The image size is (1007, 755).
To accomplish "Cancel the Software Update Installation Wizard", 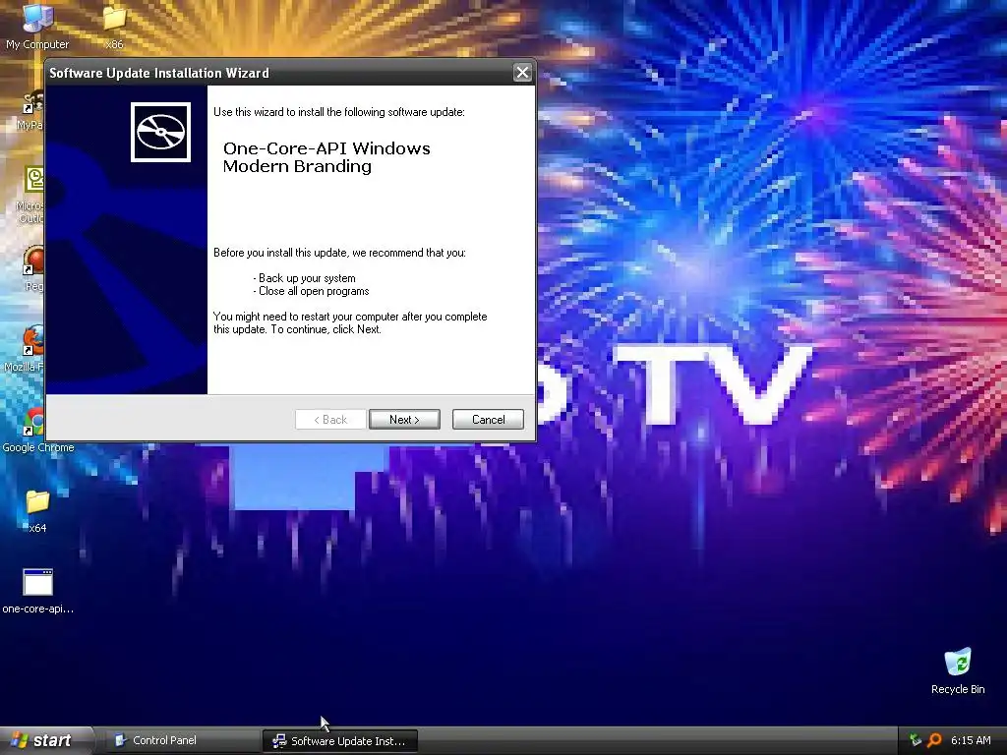I will (488, 419).
